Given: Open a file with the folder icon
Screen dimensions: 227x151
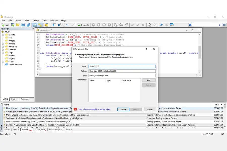Looking at the screenshot, I should (x=18, y=25).
